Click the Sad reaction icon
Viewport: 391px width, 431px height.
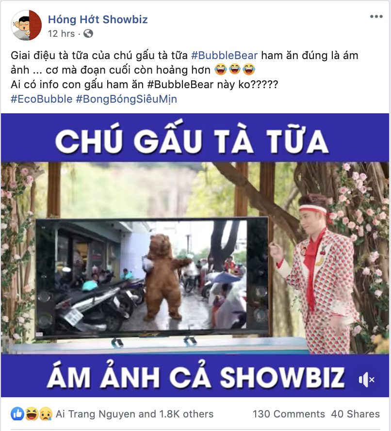pos(46,414)
